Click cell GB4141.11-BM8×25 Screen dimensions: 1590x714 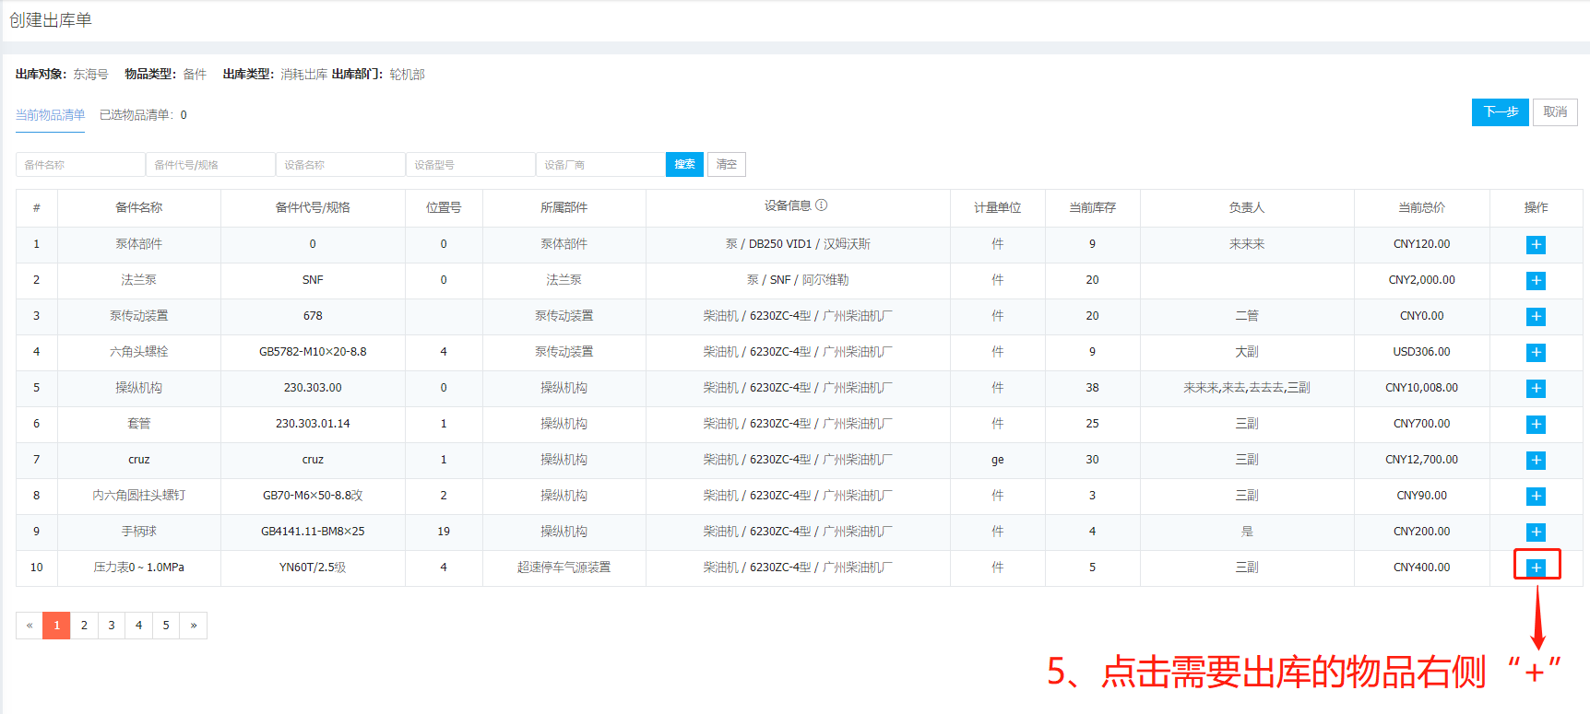pos(313,532)
